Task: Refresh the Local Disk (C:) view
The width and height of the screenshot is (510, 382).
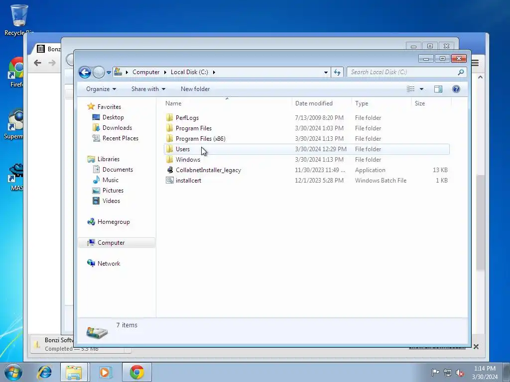Action: pyautogui.click(x=337, y=72)
